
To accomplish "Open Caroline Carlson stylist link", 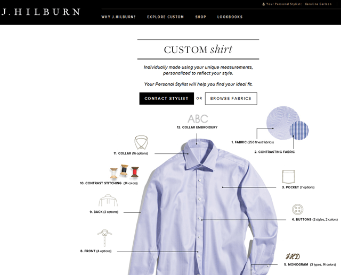I will 319,4.
